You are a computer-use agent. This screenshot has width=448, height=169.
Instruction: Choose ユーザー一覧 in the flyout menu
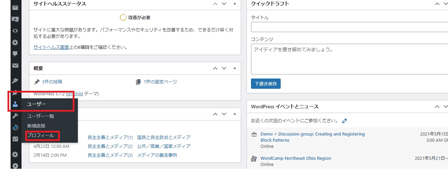pos(40,116)
